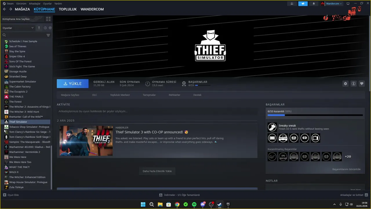Go to KÜTÜPHANE tab
371x209 pixels.
[x=44, y=9]
